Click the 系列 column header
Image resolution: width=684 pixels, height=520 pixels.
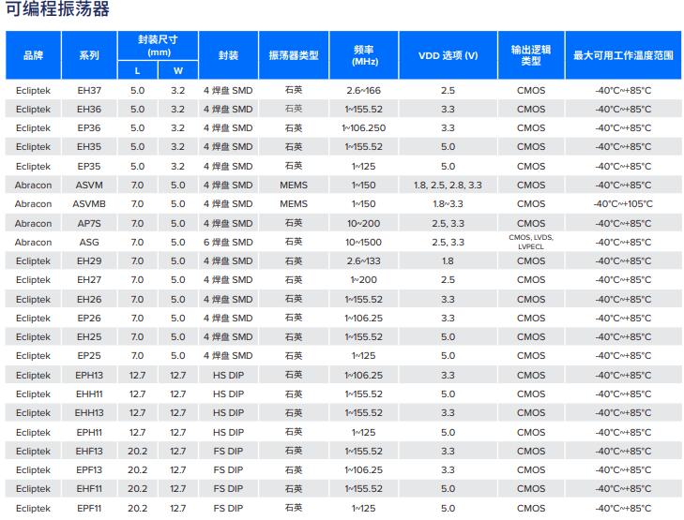pos(89,55)
